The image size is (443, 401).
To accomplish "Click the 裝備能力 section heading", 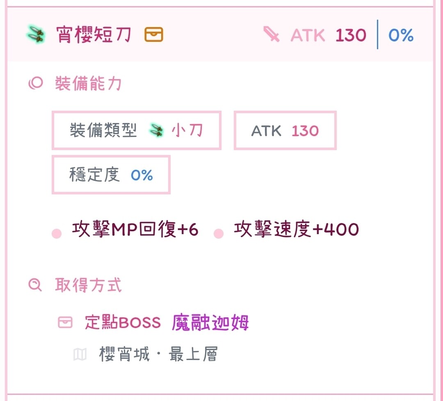I will [x=88, y=84].
